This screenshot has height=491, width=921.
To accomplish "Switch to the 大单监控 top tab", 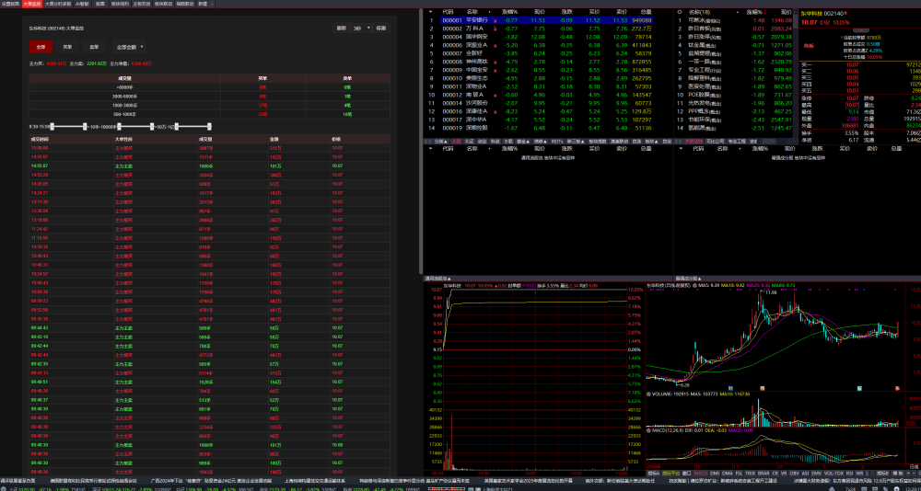I will click(x=32, y=4).
